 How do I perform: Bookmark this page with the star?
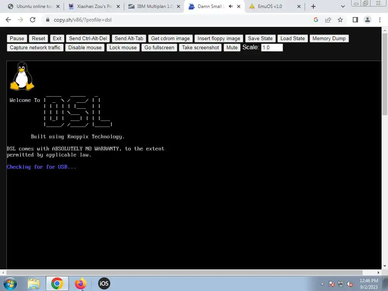340,20
